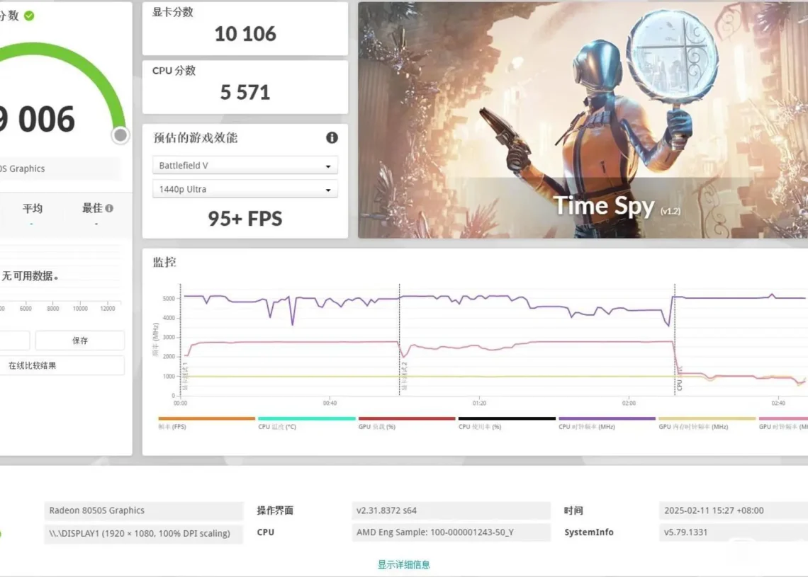Click the CPU dashed marker in the chart
808x577 pixels.
pyautogui.click(x=675, y=340)
